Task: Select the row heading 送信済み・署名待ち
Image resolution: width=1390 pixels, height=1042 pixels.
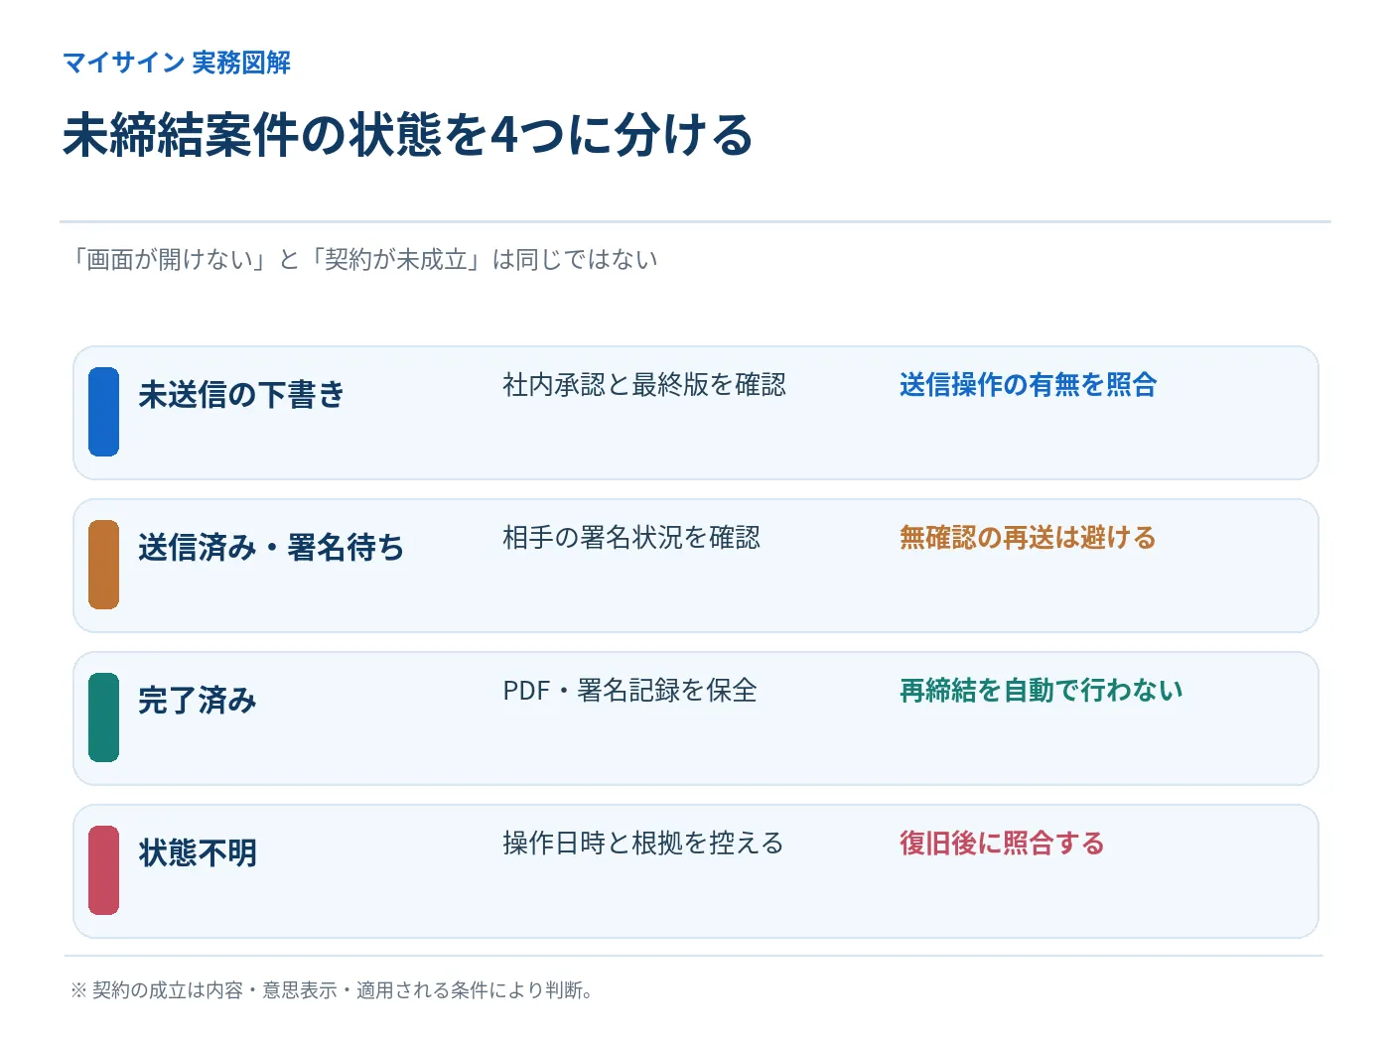Action: pyautogui.click(x=271, y=547)
